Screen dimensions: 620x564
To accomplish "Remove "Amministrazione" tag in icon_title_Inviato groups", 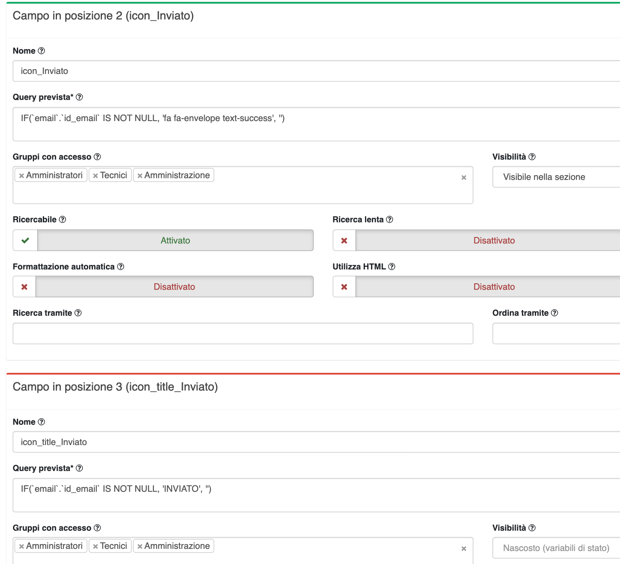I will (139, 545).
